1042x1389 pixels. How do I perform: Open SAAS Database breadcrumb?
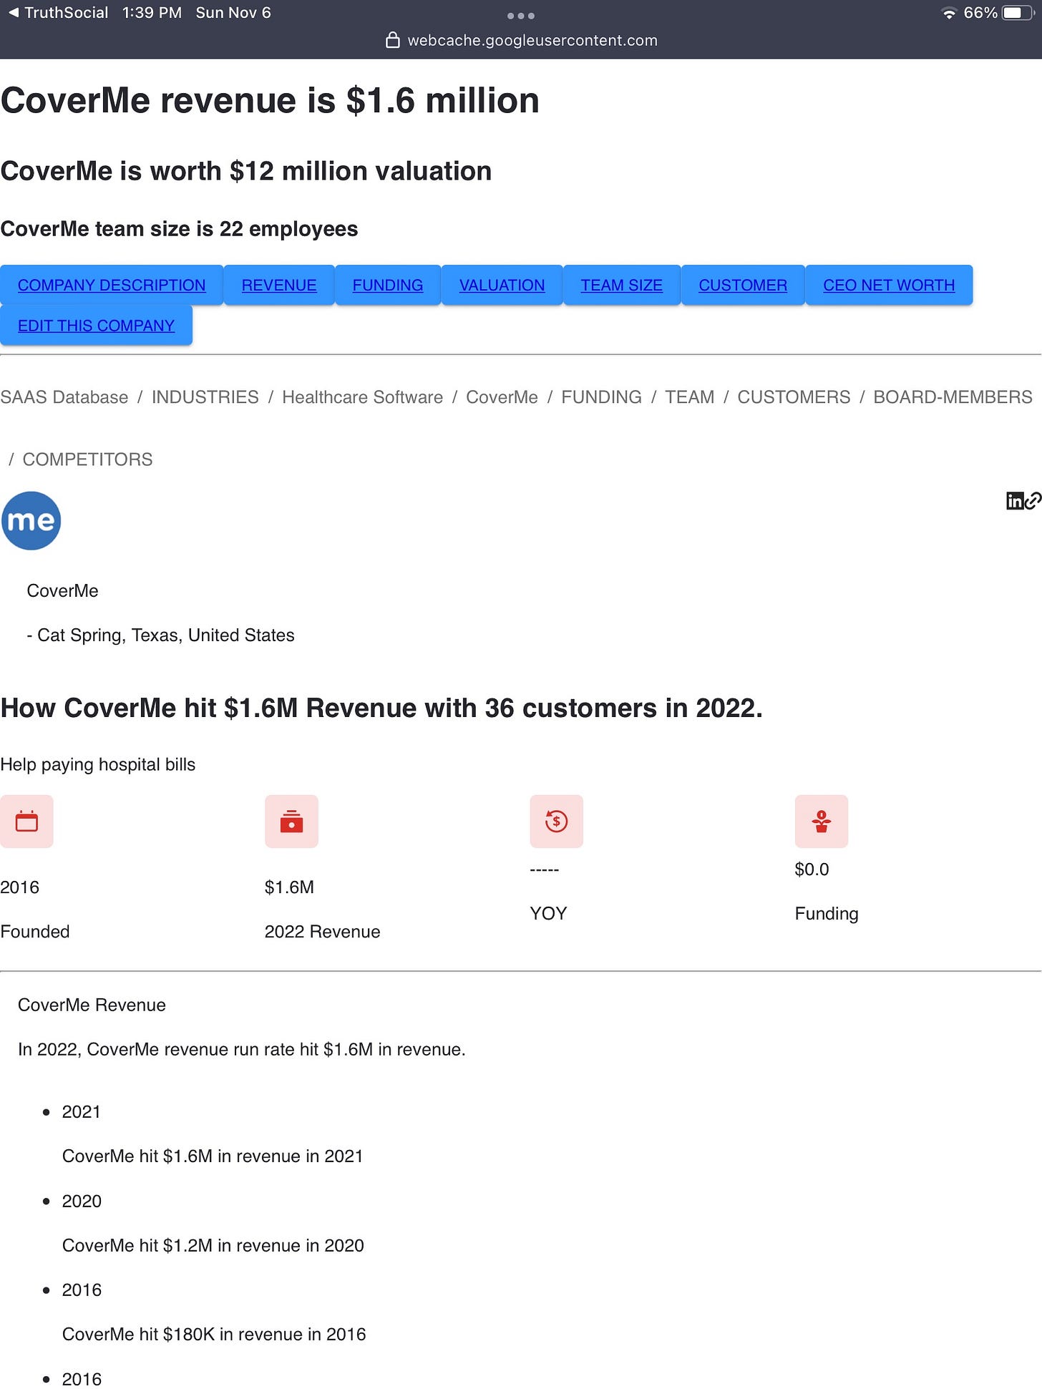click(x=64, y=397)
